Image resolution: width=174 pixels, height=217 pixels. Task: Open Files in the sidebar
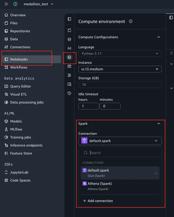point(11,23)
